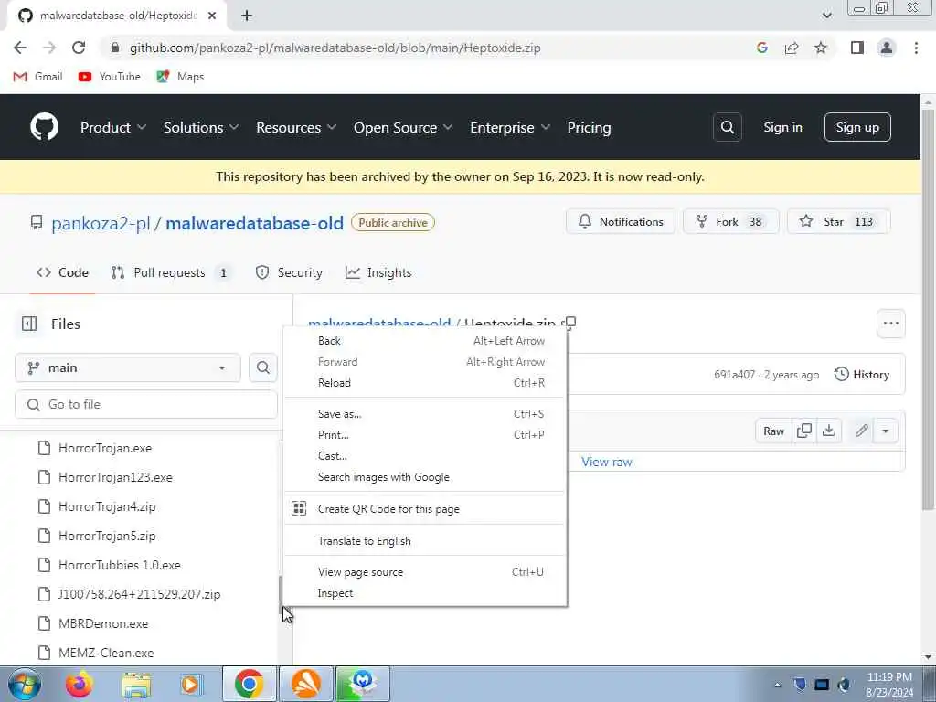The image size is (936, 702).
Task: Open the main branch selector dropdown
Action: tap(128, 367)
